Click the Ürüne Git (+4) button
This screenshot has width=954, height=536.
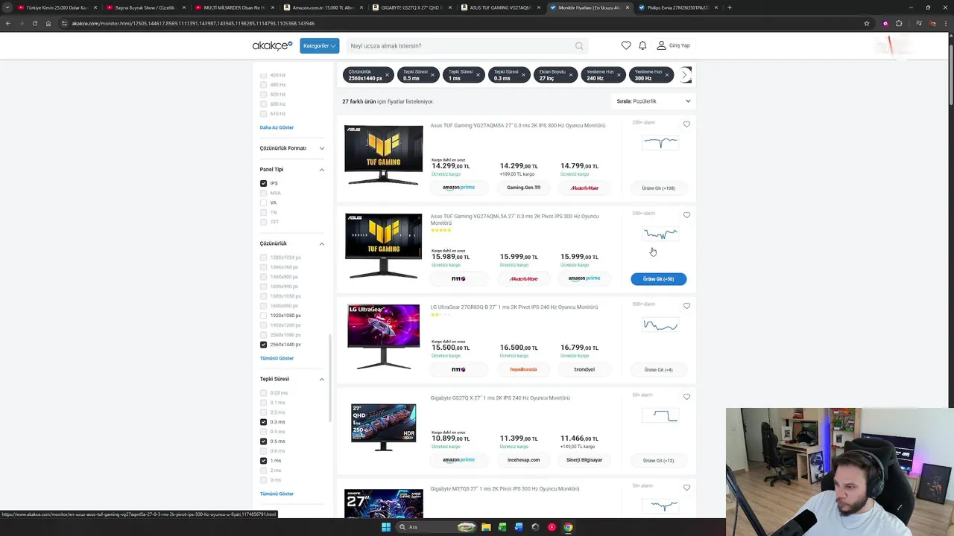(659, 370)
